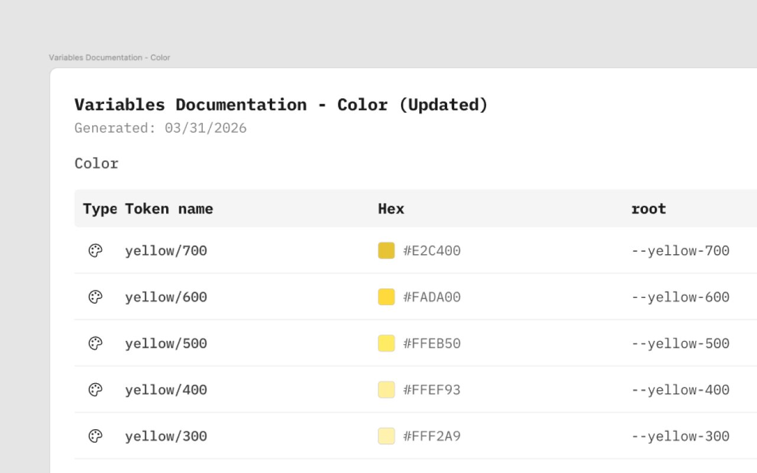The width and height of the screenshot is (757, 473).
Task: Click the palette icon beside yellow/500
Action: (95, 344)
